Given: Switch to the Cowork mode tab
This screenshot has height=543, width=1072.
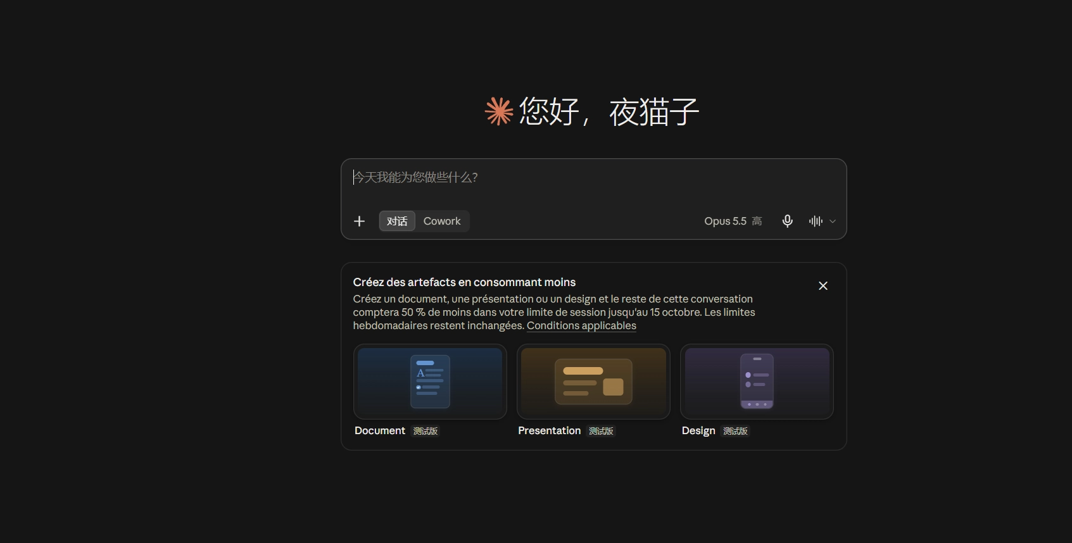Looking at the screenshot, I should coord(442,221).
